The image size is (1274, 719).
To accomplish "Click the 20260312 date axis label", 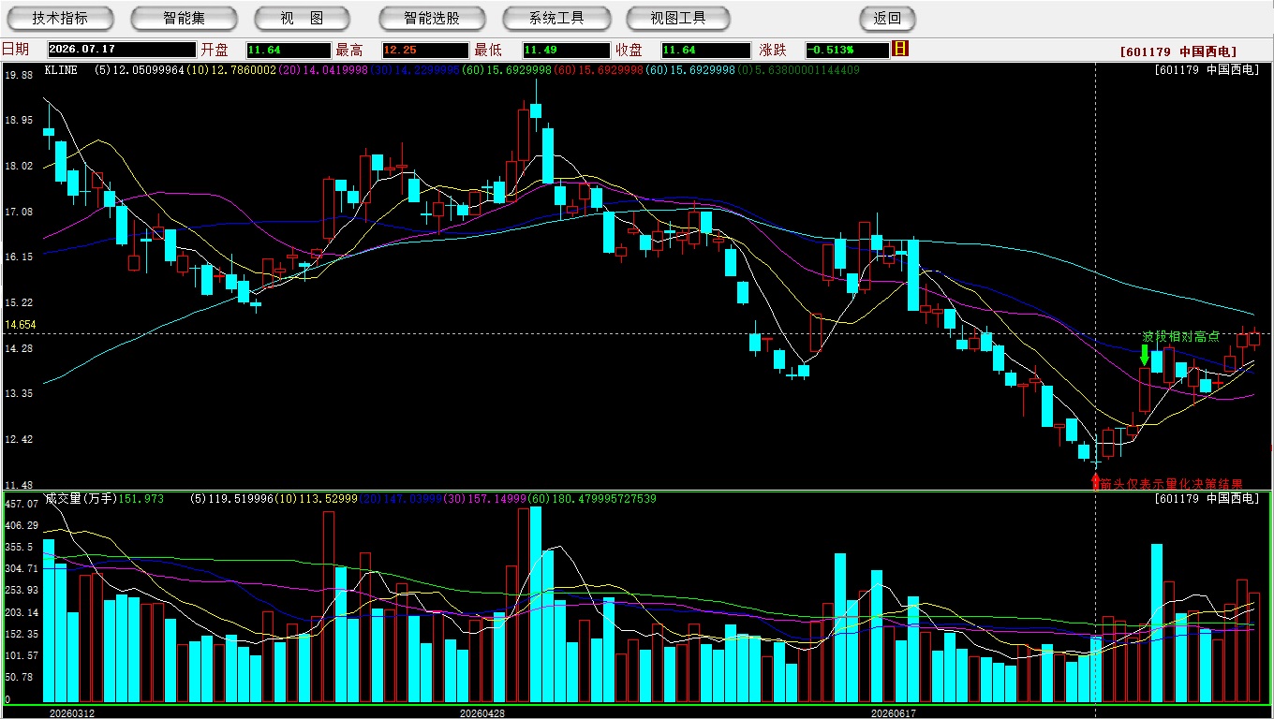I will [x=72, y=712].
